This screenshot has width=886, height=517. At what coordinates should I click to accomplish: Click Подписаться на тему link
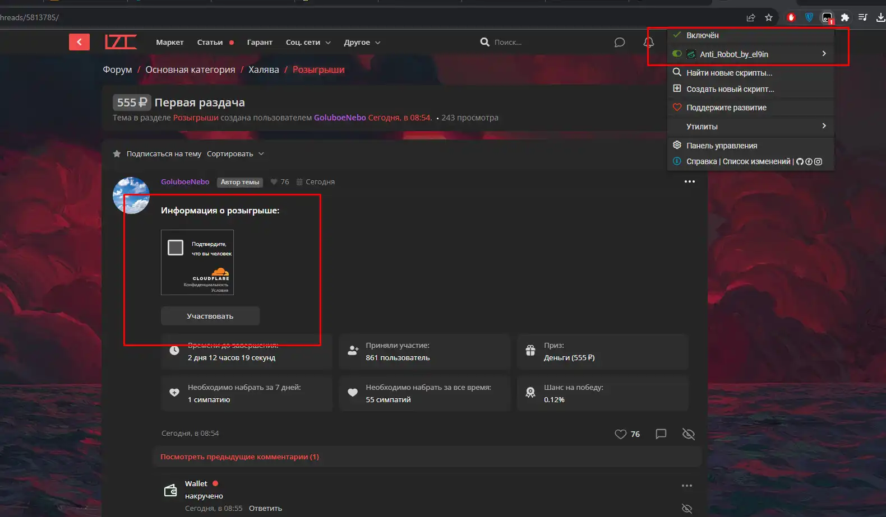164,153
